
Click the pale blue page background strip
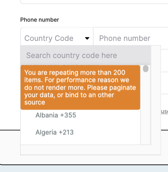click(84, 169)
